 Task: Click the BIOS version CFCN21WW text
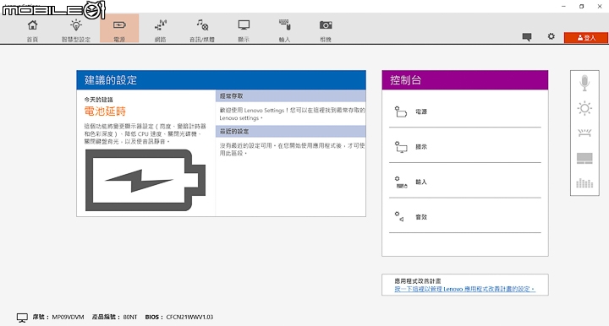tap(189, 317)
